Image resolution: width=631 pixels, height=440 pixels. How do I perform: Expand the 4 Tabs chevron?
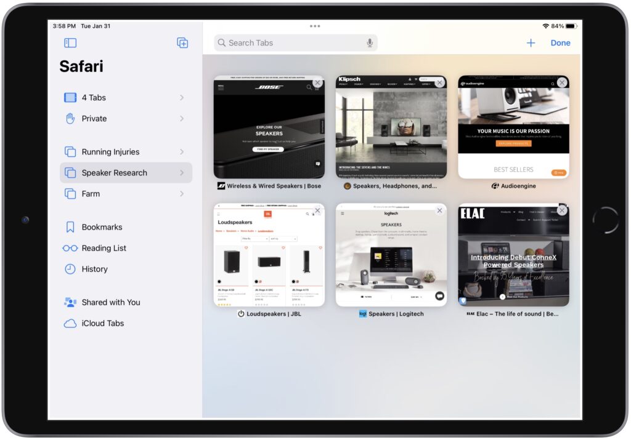[x=182, y=98]
